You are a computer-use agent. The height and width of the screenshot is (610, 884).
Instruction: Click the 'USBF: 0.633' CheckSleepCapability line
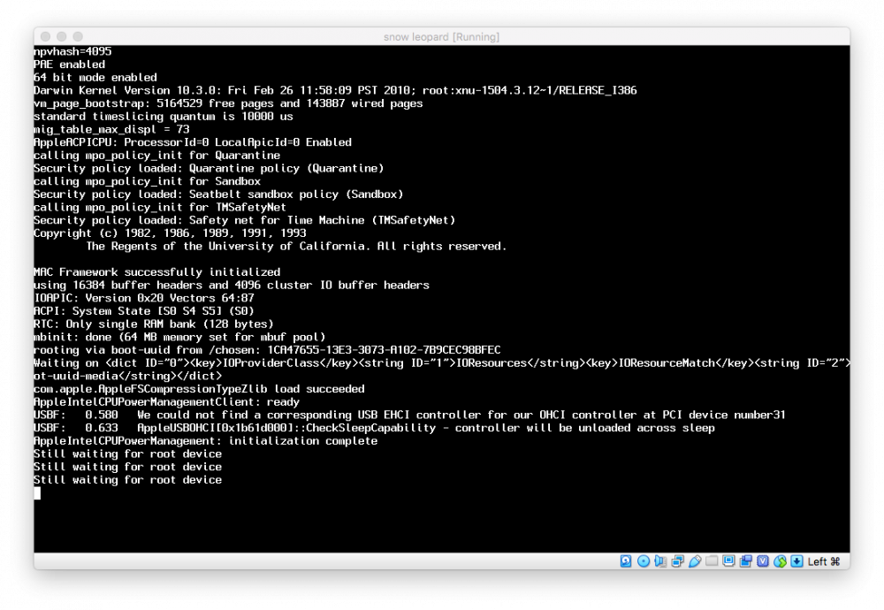[x=374, y=427]
